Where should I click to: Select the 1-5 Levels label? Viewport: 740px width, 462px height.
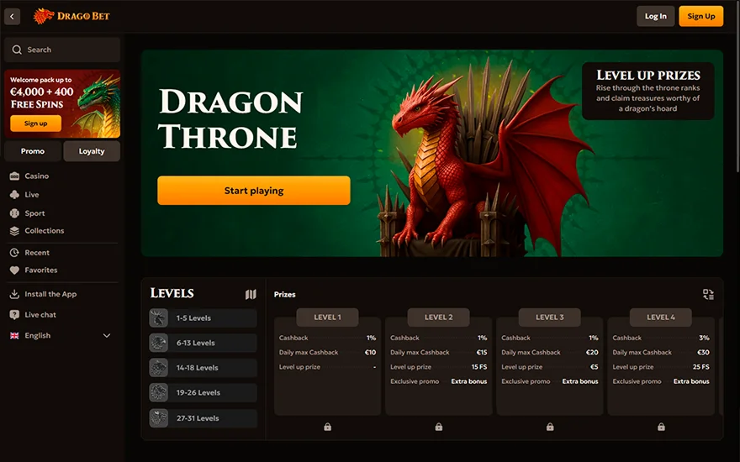point(193,318)
